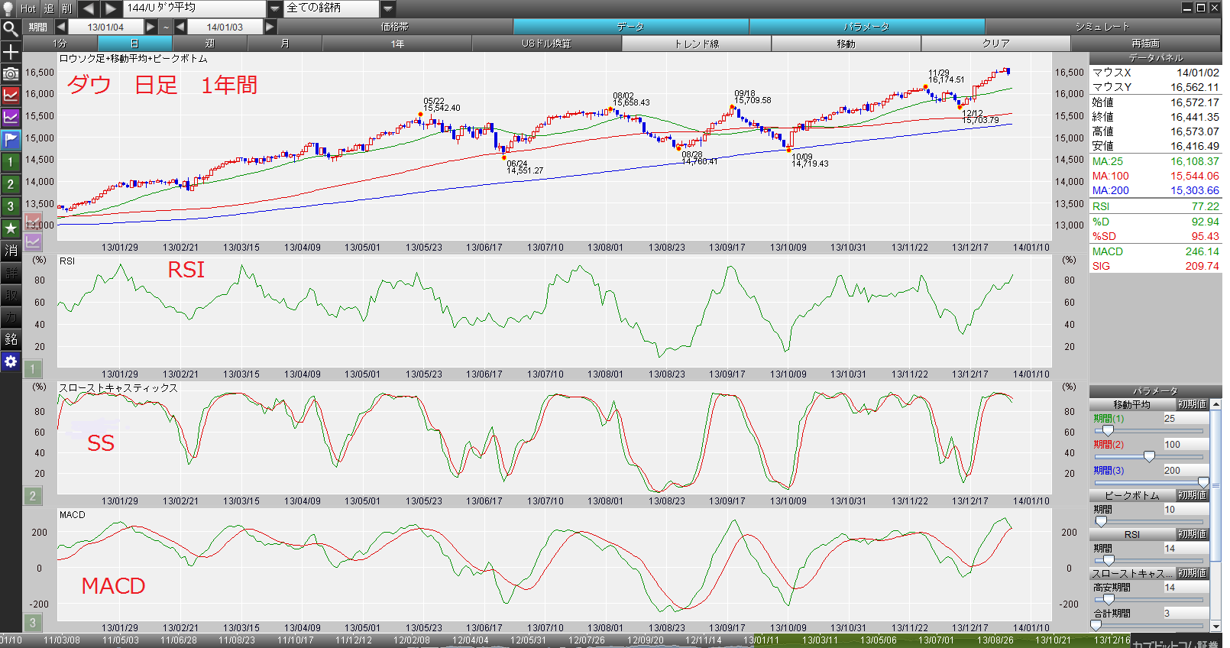
Task: Click the magnifying glass search icon
Action: 11,29
